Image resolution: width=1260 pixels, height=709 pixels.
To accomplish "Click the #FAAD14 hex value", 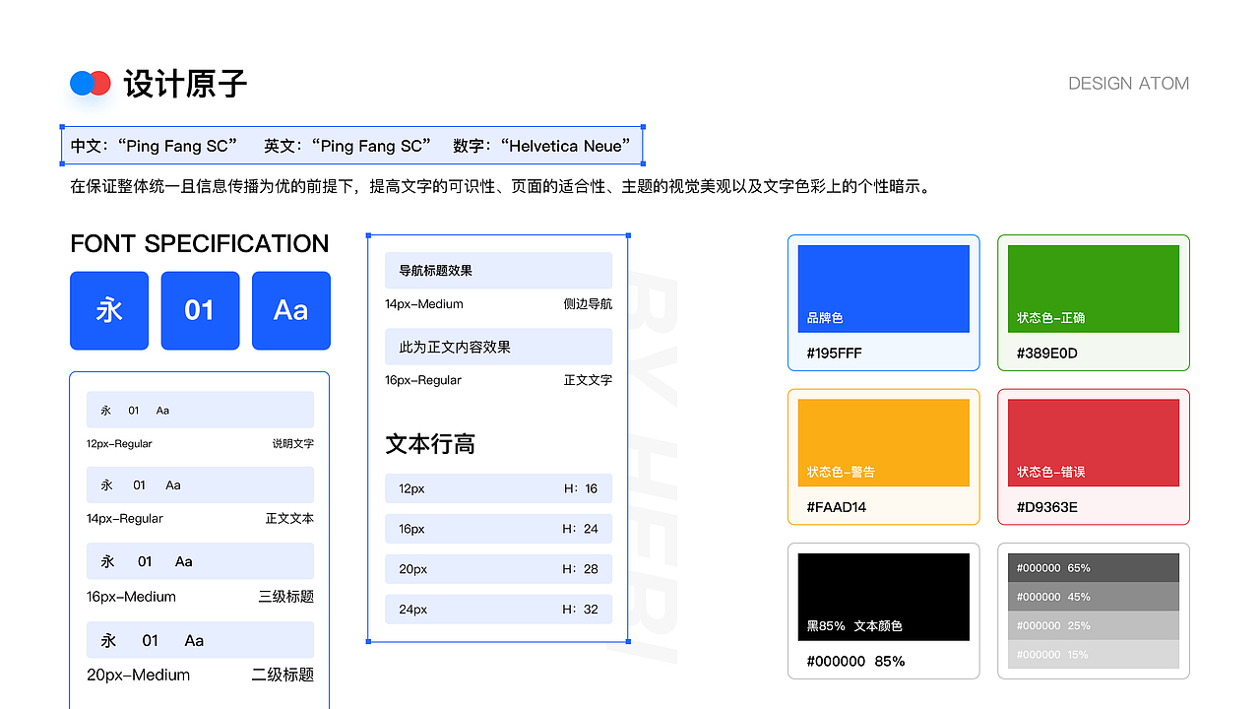I will 837,507.
